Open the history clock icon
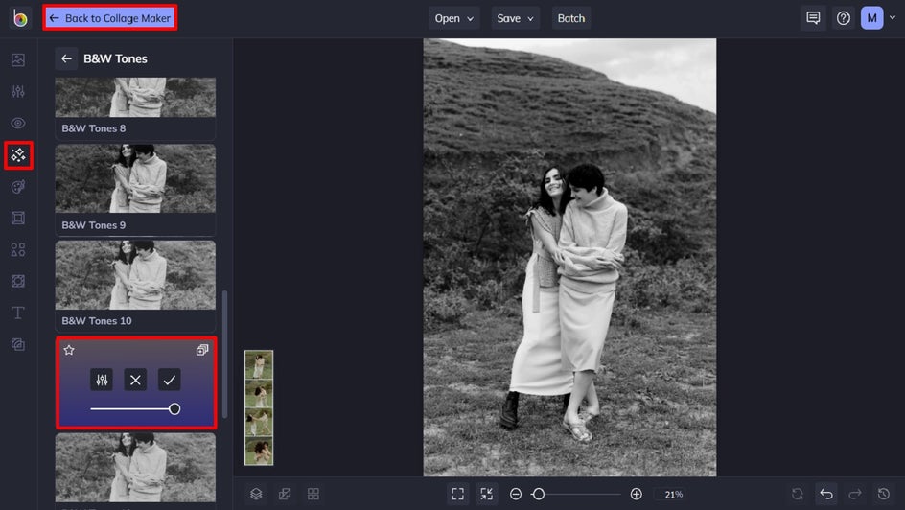905x510 pixels. click(883, 494)
